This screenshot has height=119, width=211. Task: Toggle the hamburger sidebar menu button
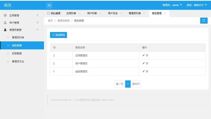click(49, 5)
